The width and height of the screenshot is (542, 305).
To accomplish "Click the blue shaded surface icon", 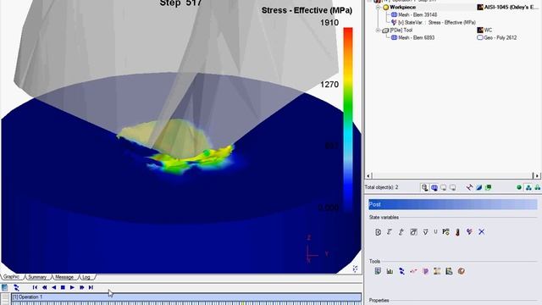I will point(478,187).
